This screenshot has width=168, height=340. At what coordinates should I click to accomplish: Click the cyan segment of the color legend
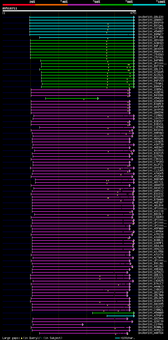point(149,4)
